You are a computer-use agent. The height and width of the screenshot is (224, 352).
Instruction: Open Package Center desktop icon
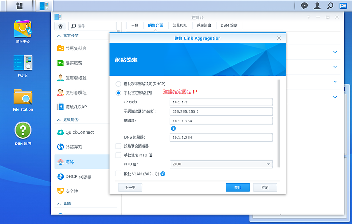(23, 32)
